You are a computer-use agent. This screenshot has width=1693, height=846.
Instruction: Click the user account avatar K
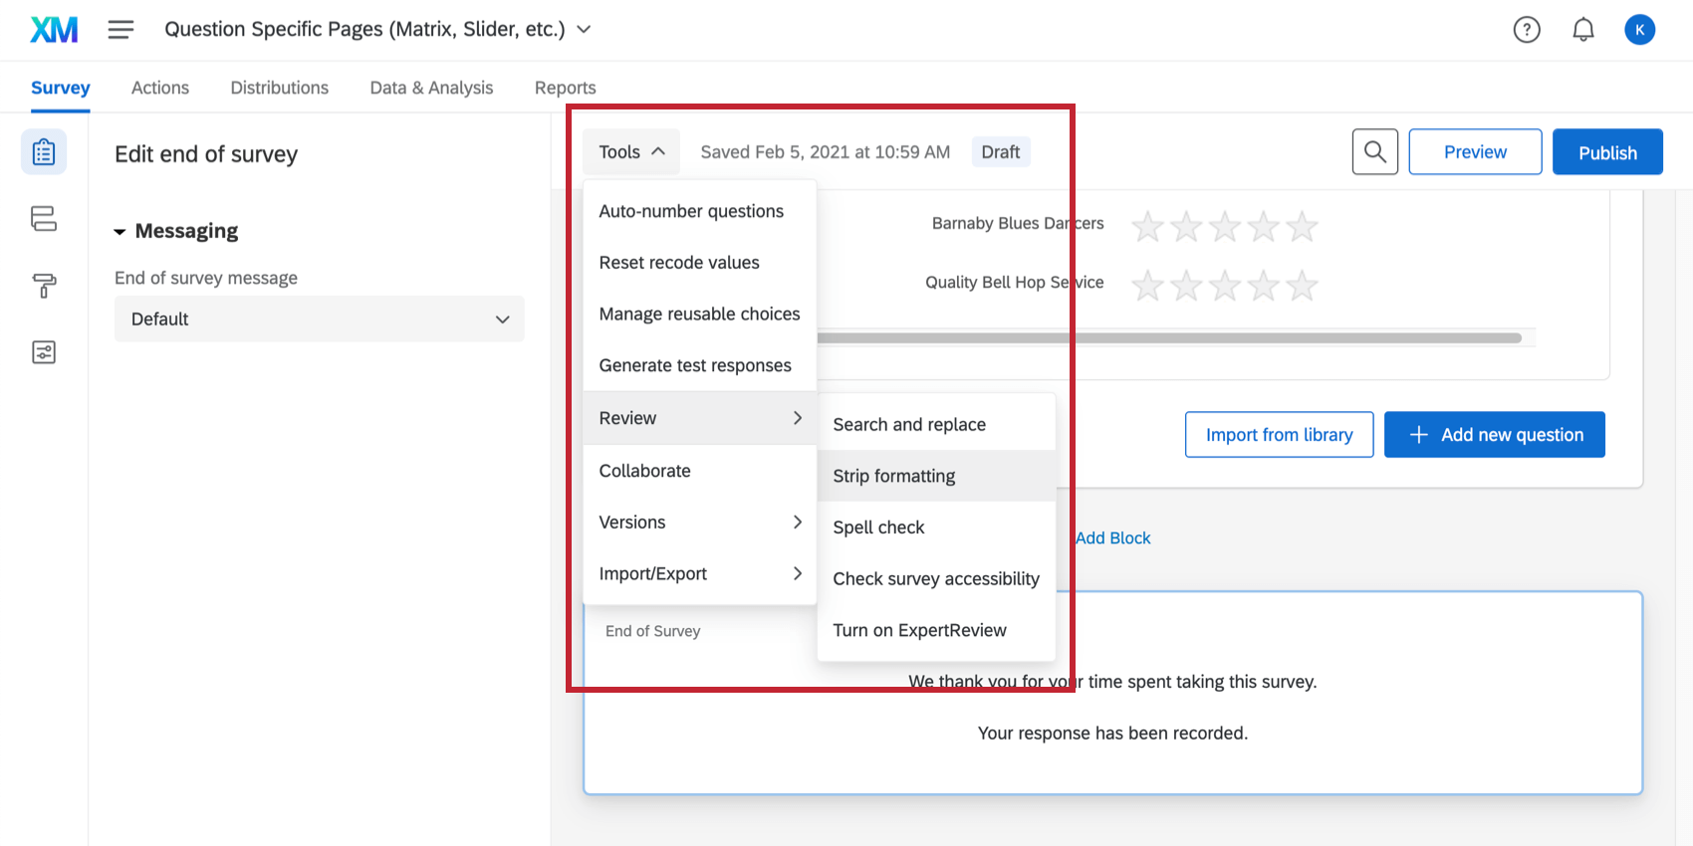pyautogui.click(x=1639, y=30)
